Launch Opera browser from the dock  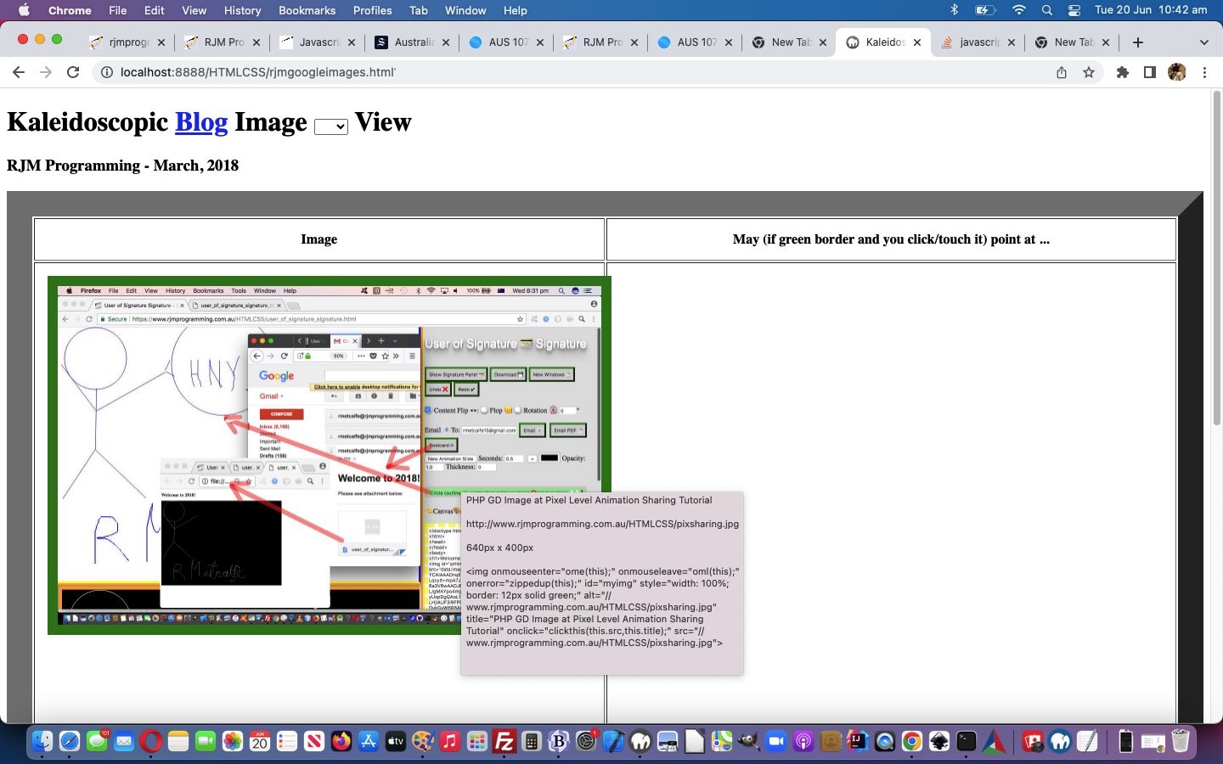[151, 741]
